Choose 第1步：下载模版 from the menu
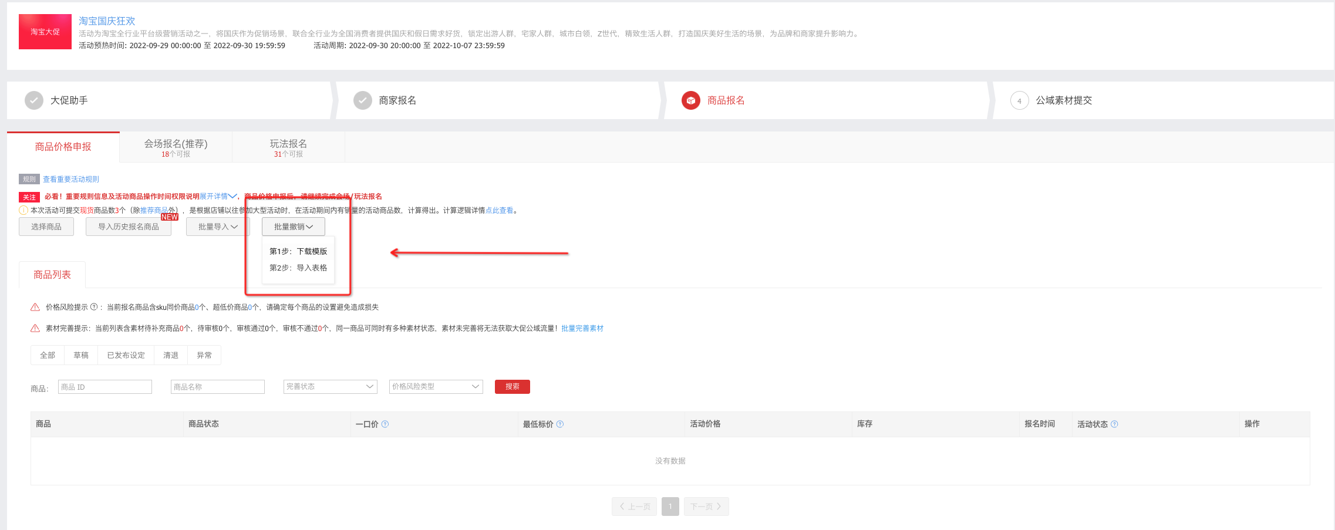The width and height of the screenshot is (1335, 530). coord(298,251)
